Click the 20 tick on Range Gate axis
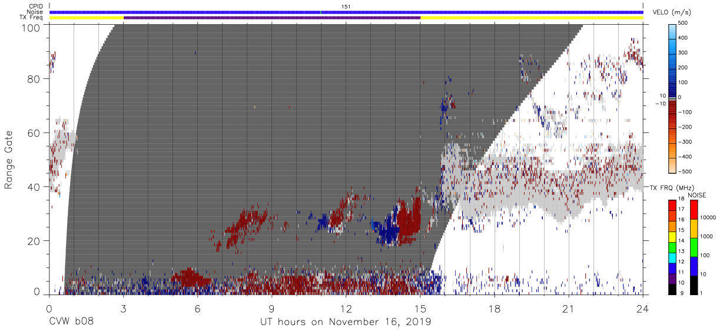 pos(35,241)
